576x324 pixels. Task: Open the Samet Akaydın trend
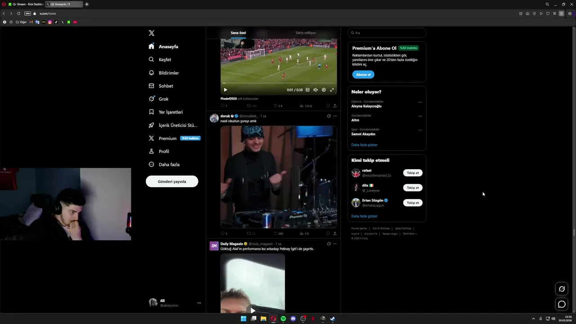click(x=363, y=134)
